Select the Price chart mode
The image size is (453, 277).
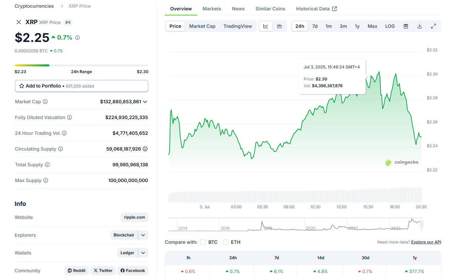pyautogui.click(x=175, y=26)
